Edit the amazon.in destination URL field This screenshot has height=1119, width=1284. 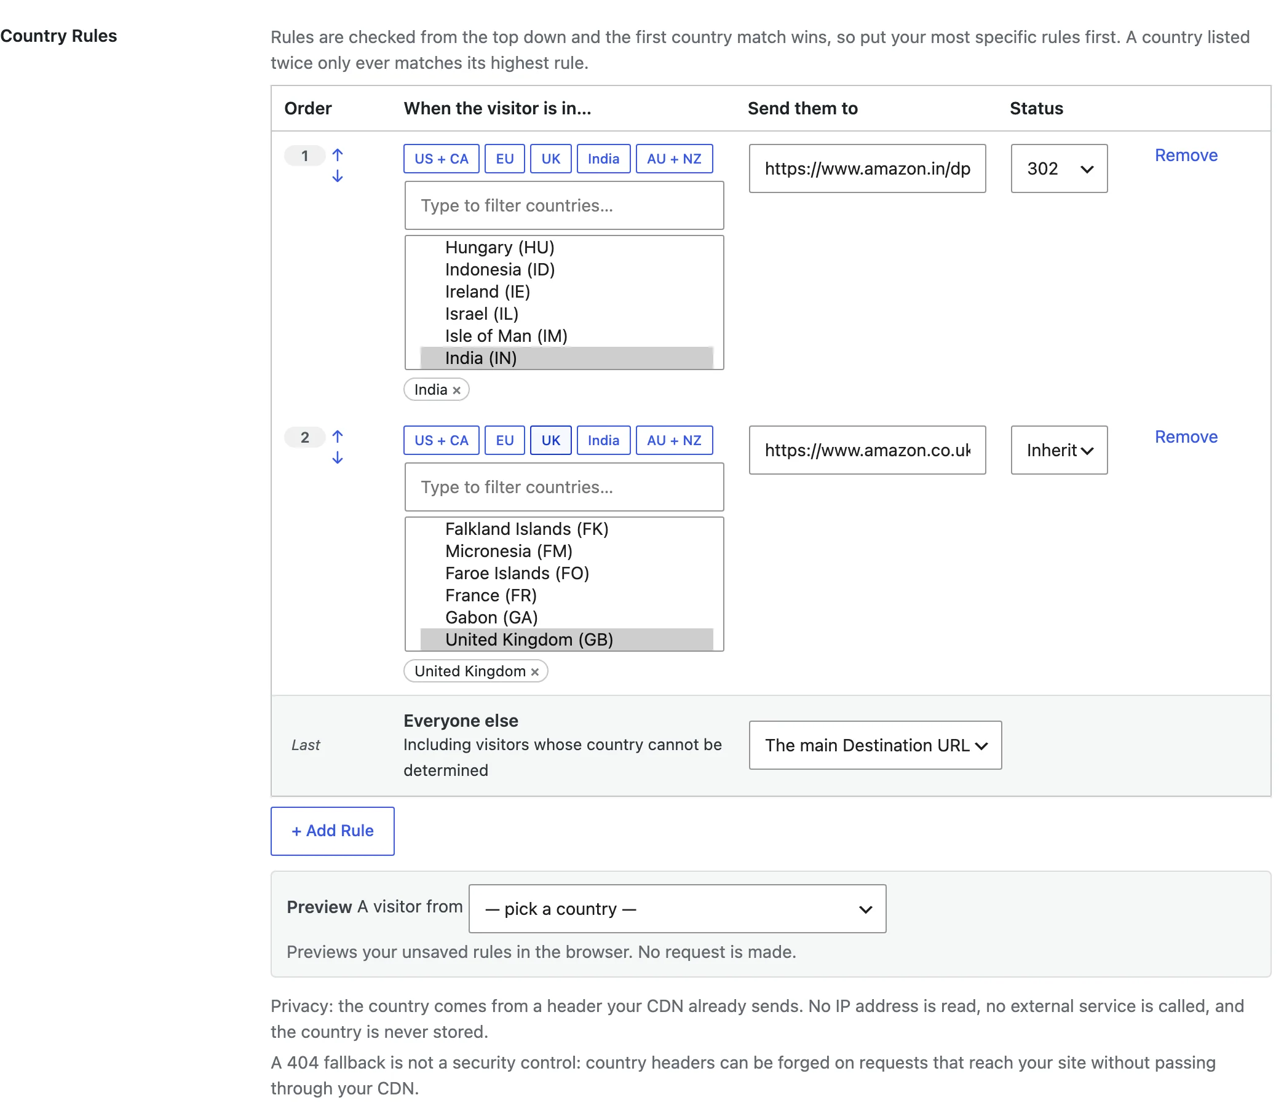(867, 168)
